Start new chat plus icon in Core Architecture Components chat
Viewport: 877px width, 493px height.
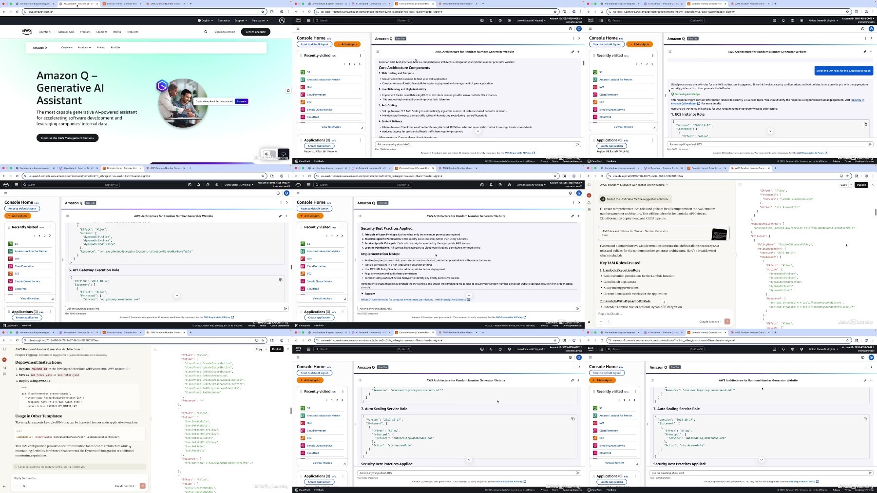click(x=578, y=52)
